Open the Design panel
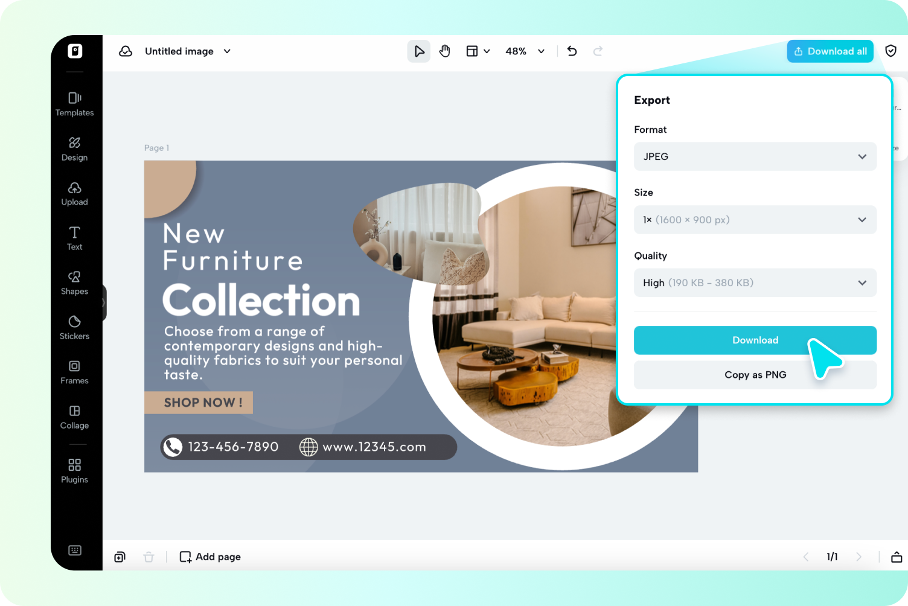This screenshot has height=606, width=908. (x=75, y=148)
